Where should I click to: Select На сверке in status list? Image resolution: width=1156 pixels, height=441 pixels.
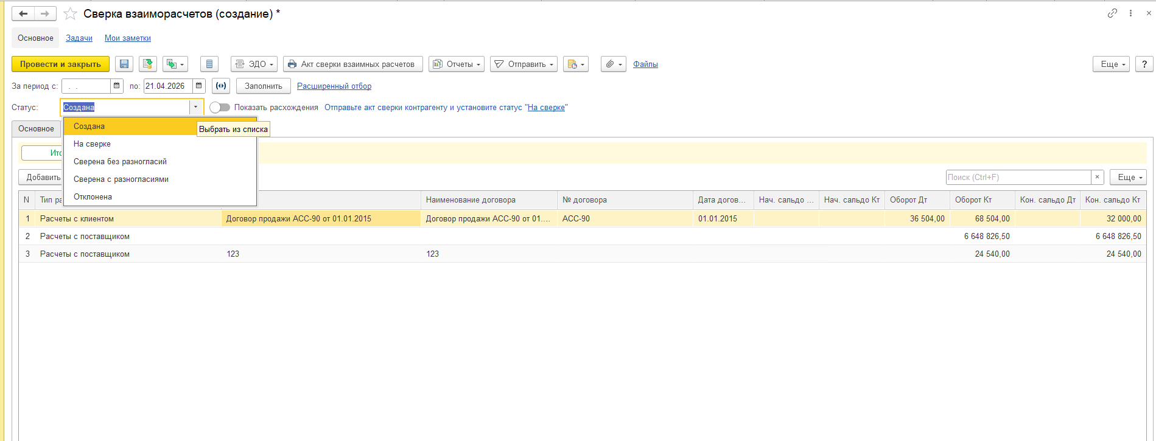point(160,144)
